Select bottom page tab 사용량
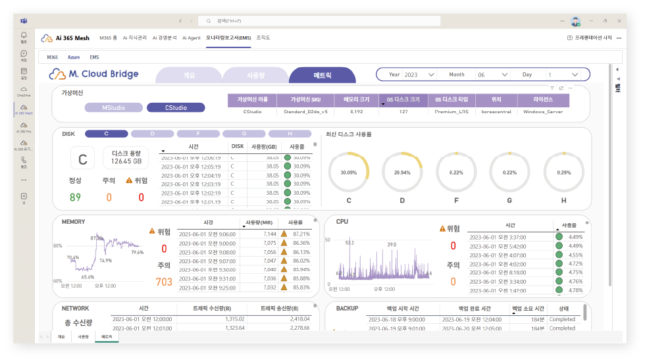The height and width of the screenshot is (362, 645). pyautogui.click(x=83, y=336)
